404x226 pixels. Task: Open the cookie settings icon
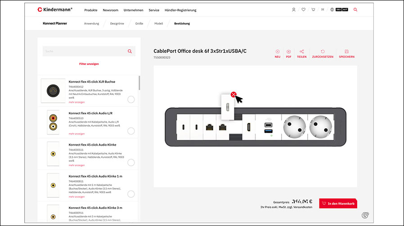[x=365, y=215]
